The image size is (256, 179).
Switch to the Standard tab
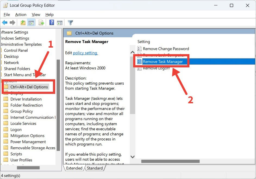click(x=95, y=168)
